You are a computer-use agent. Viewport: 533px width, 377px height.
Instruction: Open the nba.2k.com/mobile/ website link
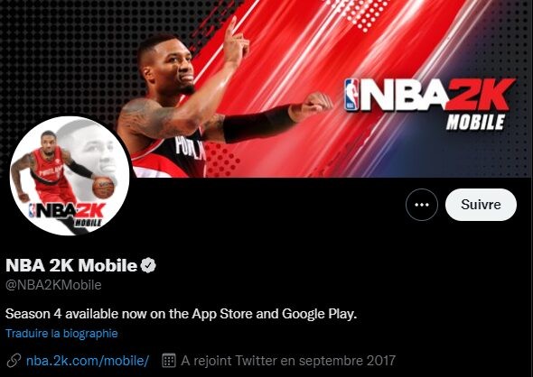(88, 361)
